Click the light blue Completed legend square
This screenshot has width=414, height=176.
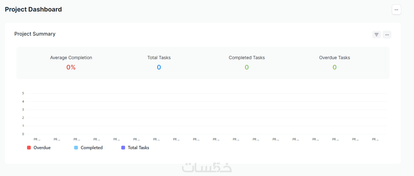[76, 148]
